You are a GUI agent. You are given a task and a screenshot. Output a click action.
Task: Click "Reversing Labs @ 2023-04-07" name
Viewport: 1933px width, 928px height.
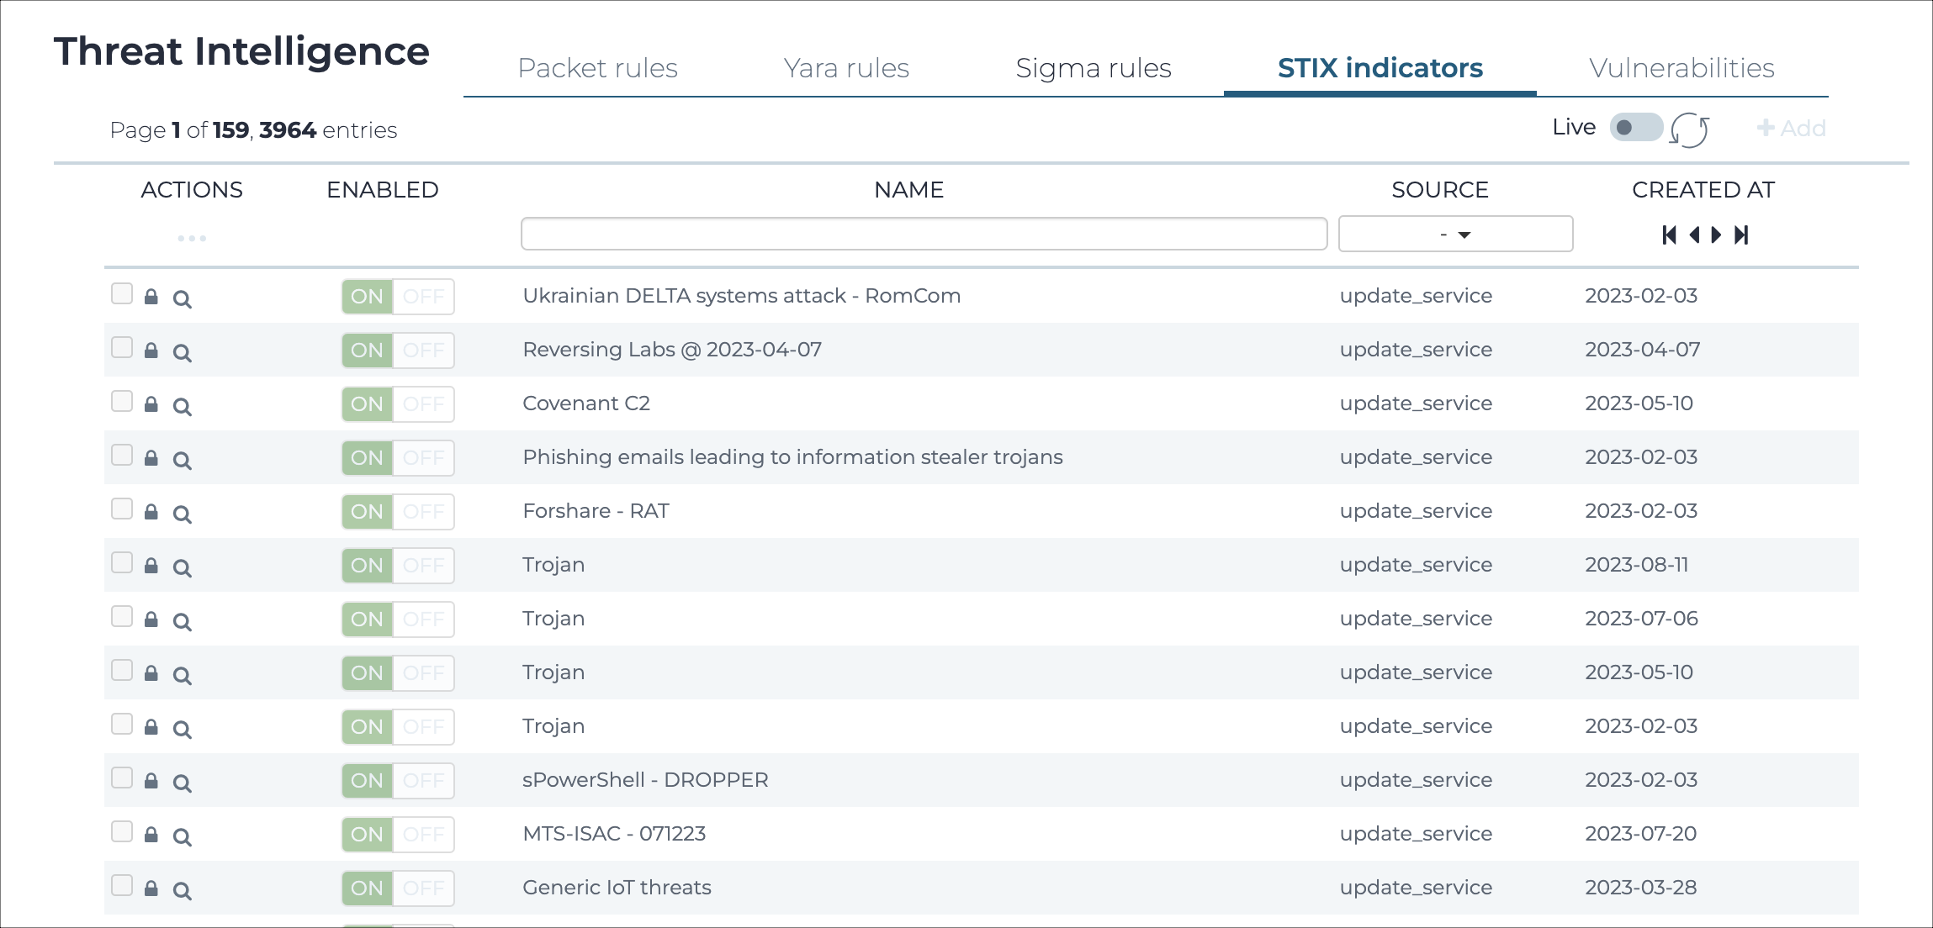pyautogui.click(x=672, y=350)
